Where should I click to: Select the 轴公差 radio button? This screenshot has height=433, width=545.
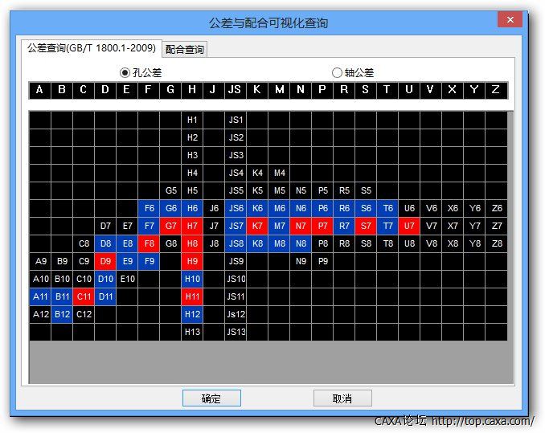(338, 72)
